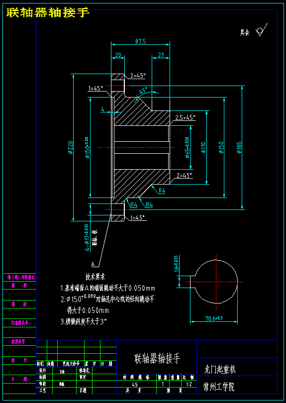Image resolution: width=286 pixels, height=403 pixels.
Task: Select the 共 页 total pages cell
Action: pyautogui.click(x=134, y=391)
